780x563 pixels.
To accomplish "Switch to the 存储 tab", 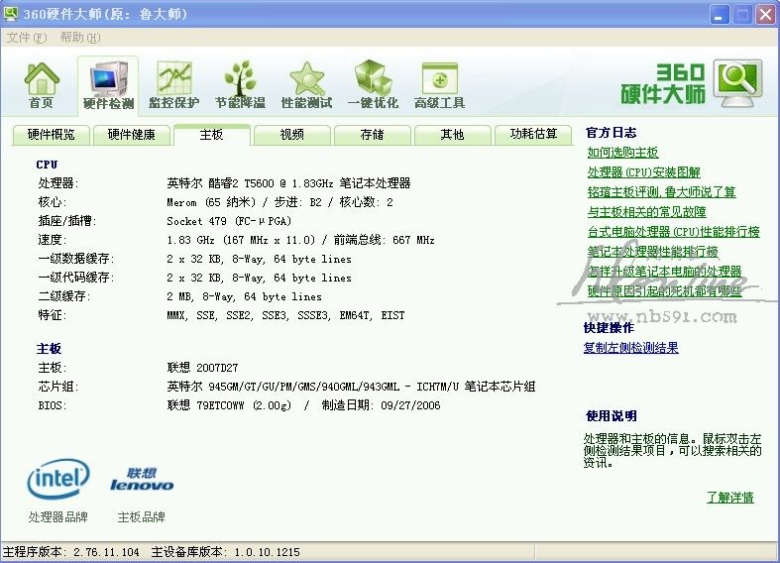I will (x=372, y=135).
